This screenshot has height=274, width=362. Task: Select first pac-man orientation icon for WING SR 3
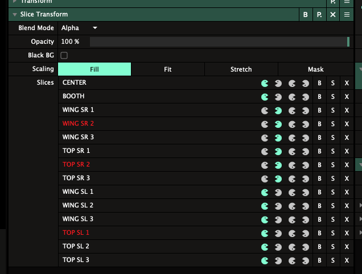pos(265,138)
